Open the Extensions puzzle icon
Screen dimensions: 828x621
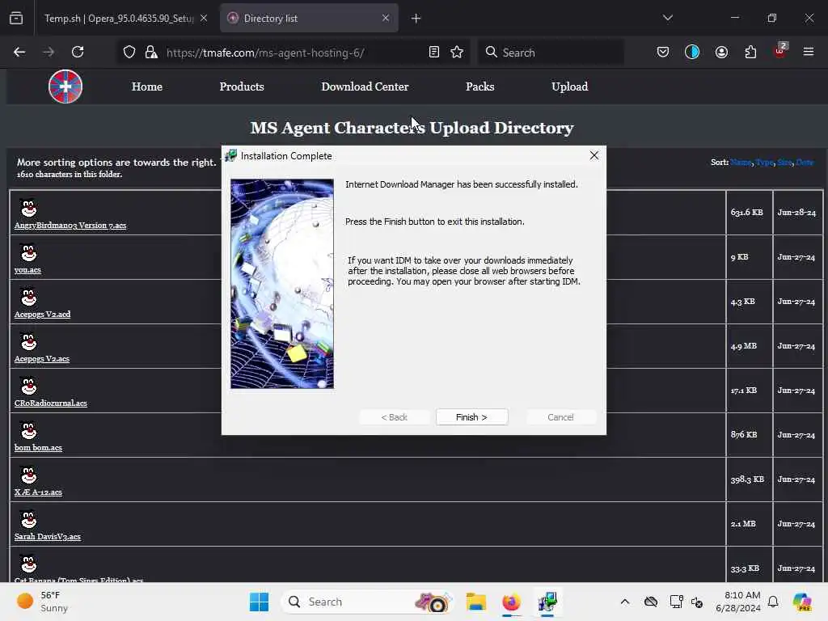click(x=750, y=52)
